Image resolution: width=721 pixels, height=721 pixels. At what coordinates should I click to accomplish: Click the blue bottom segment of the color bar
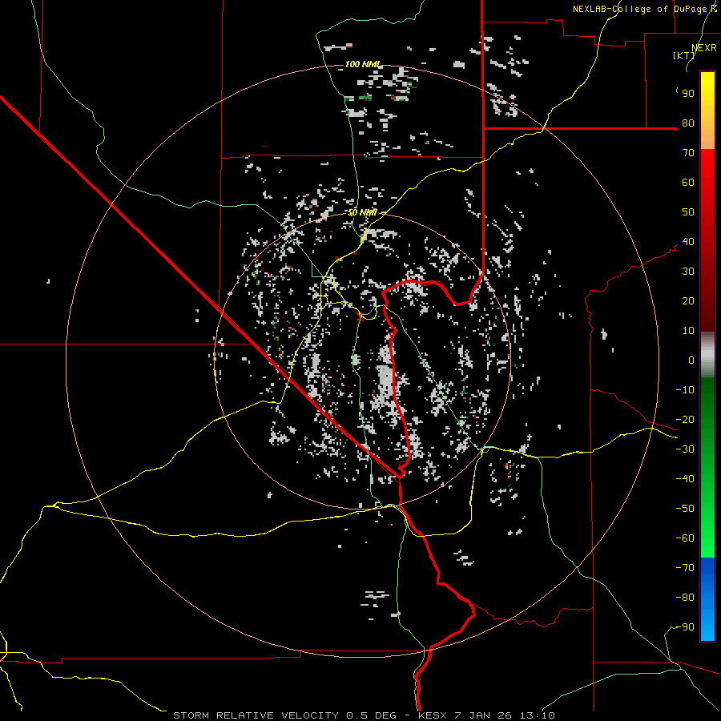707,599
